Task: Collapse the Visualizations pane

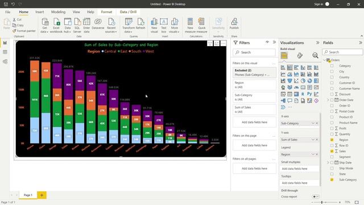Action: click(317, 43)
